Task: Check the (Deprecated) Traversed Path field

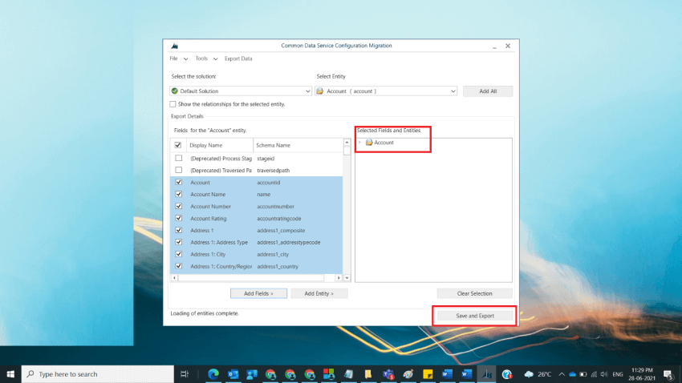Action: (x=179, y=170)
